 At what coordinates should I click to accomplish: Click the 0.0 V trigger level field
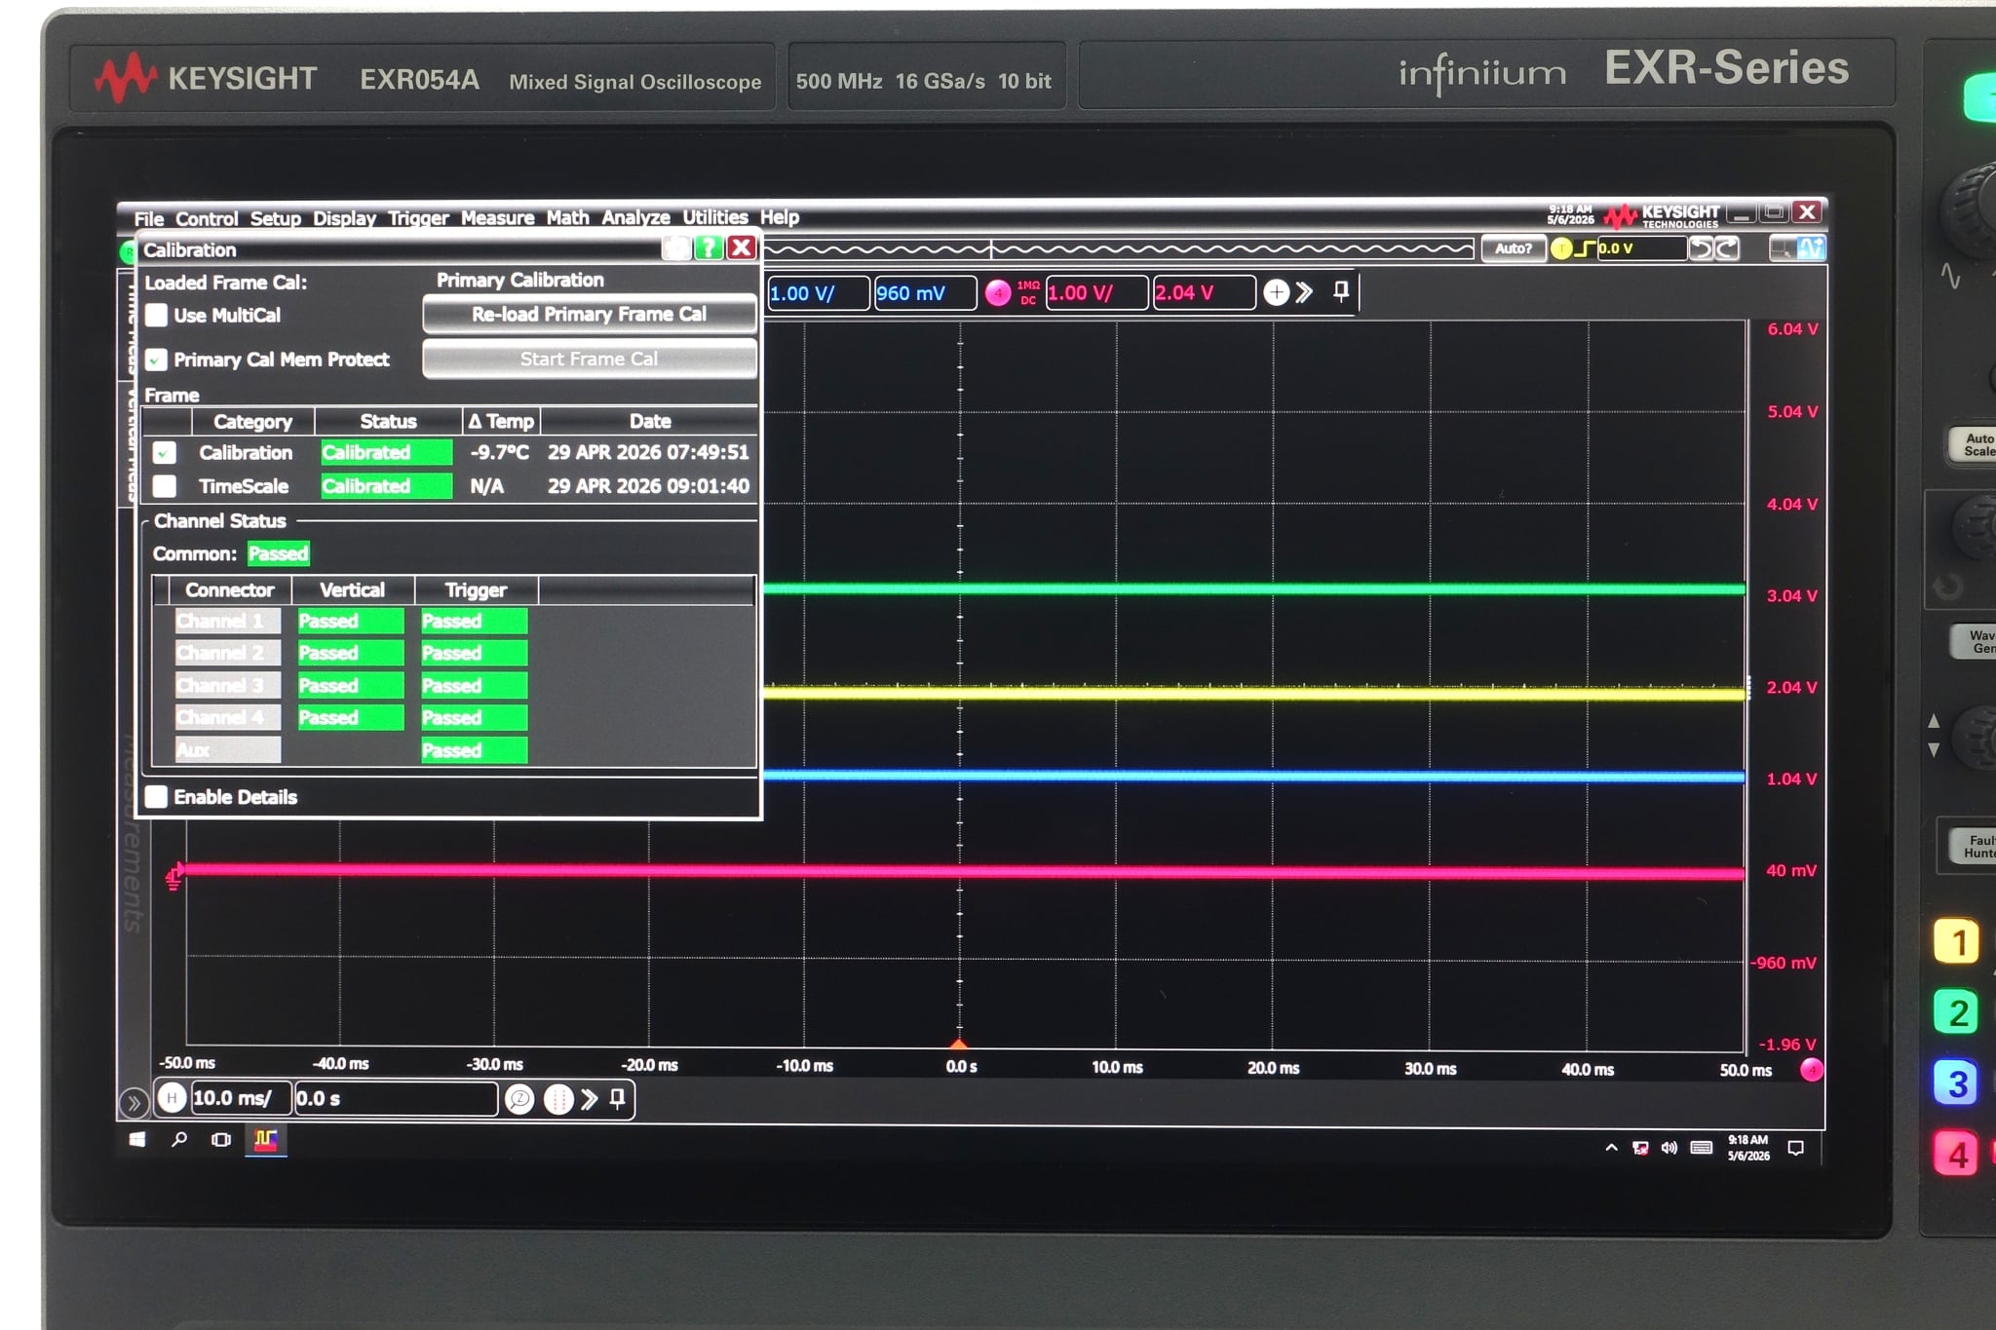pos(1641,248)
